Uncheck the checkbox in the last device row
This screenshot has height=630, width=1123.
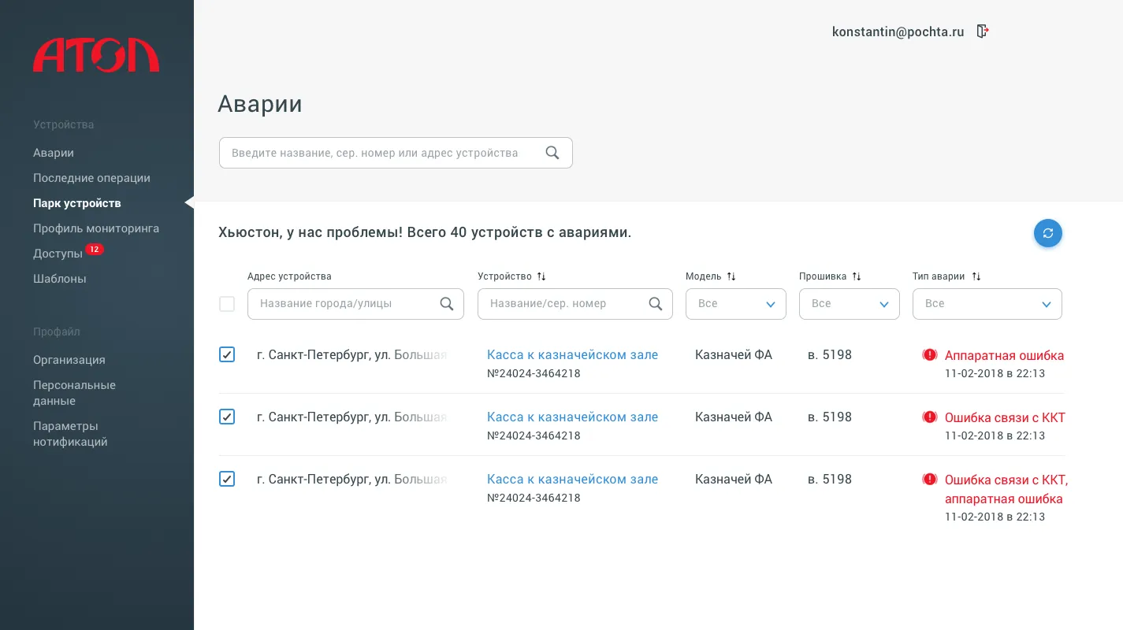pos(227,479)
